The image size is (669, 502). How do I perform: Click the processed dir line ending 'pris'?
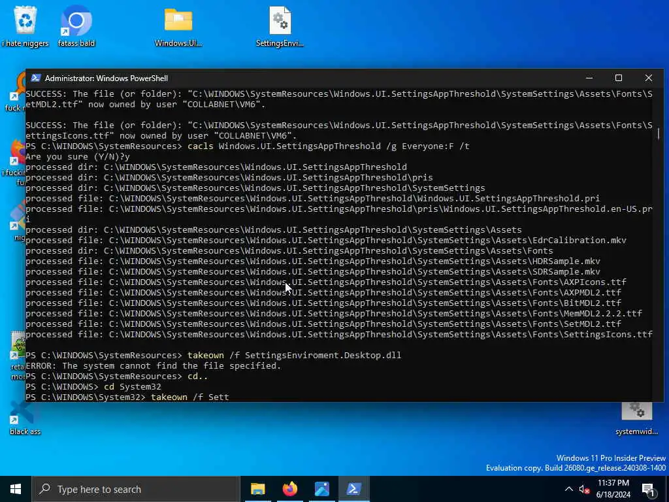point(229,178)
